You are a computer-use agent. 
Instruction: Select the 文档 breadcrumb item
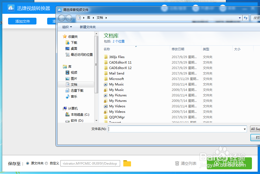coord(100,17)
